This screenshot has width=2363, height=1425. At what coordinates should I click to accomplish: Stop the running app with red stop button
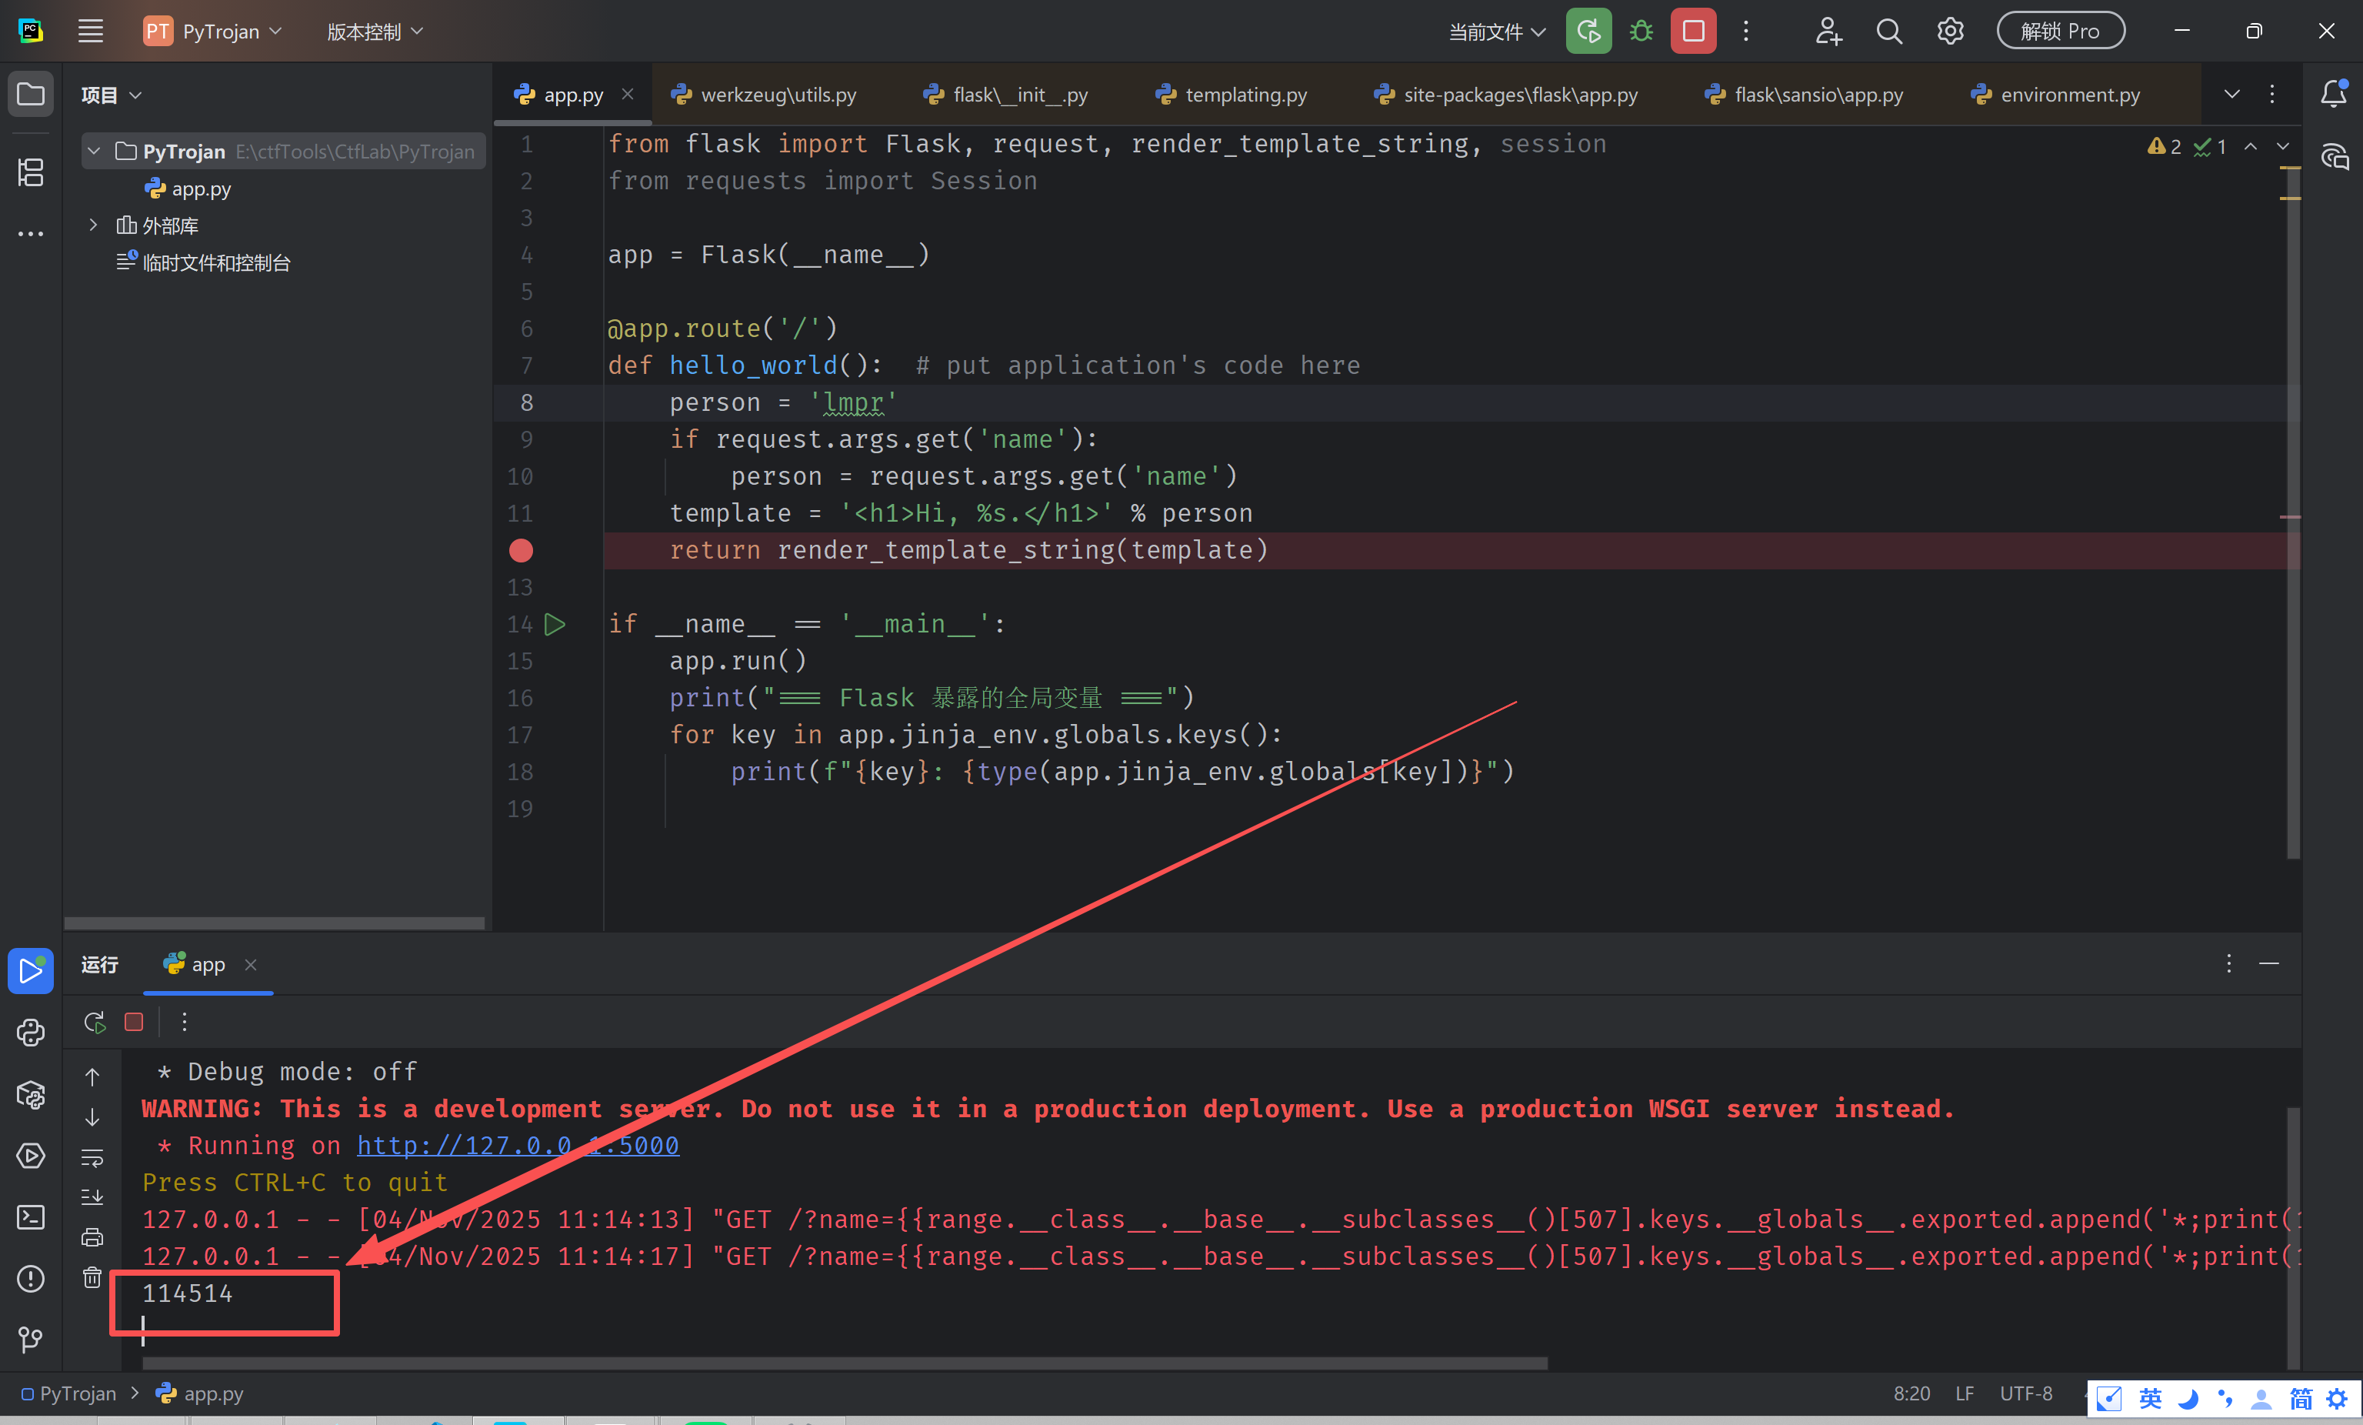tap(1693, 32)
